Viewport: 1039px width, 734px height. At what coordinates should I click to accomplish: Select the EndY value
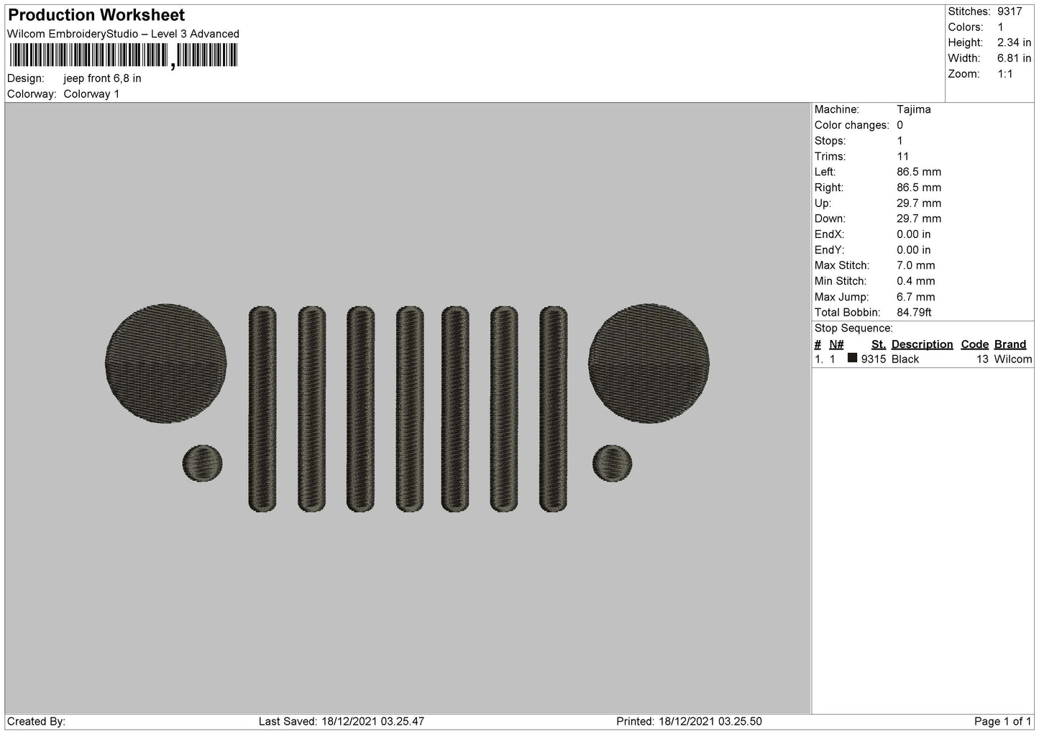tap(913, 250)
